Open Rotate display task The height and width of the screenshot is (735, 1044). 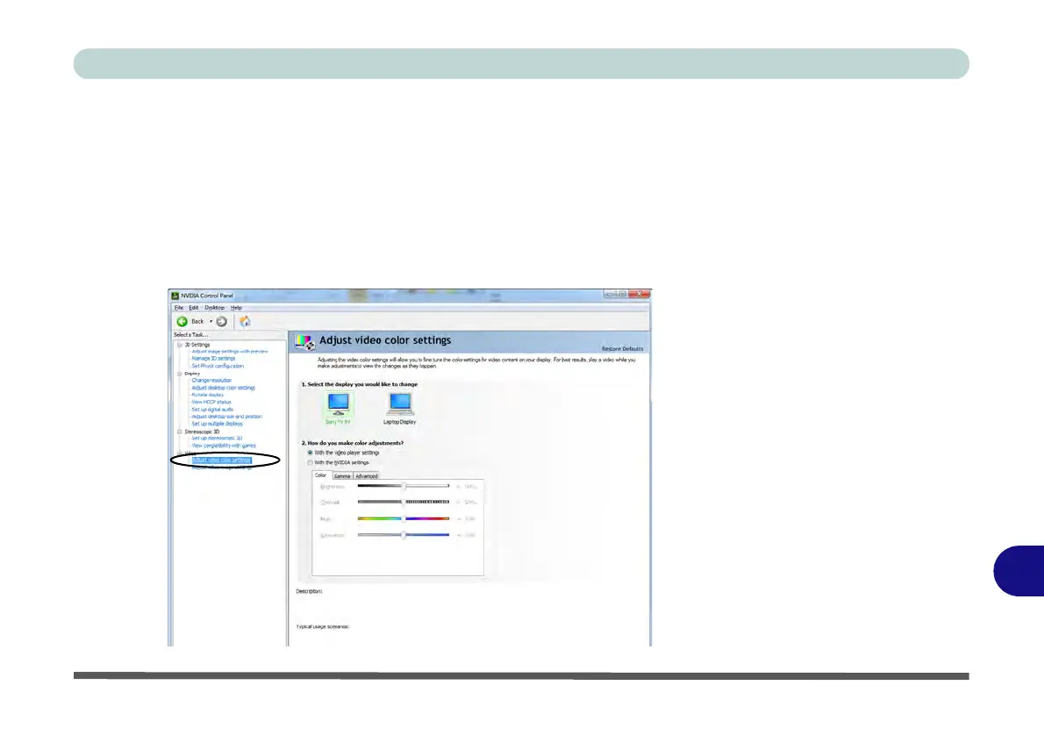tap(208, 395)
